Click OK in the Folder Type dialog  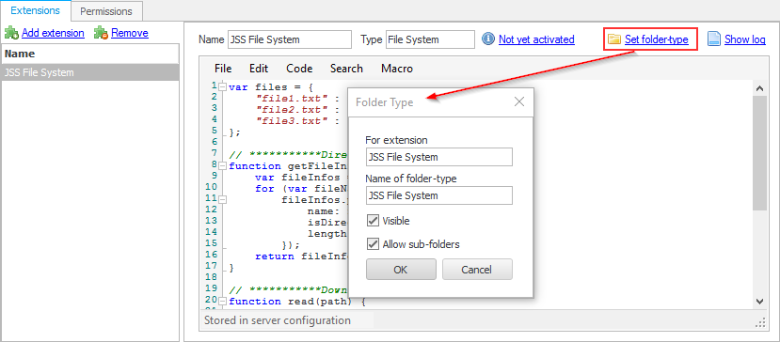(401, 270)
